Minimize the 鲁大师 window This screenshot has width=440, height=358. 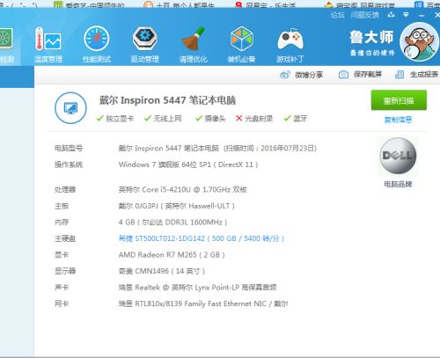click(x=422, y=15)
